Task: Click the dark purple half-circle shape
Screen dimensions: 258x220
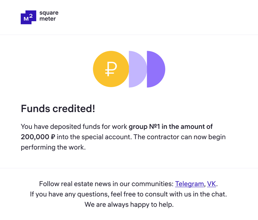Action: (155, 69)
